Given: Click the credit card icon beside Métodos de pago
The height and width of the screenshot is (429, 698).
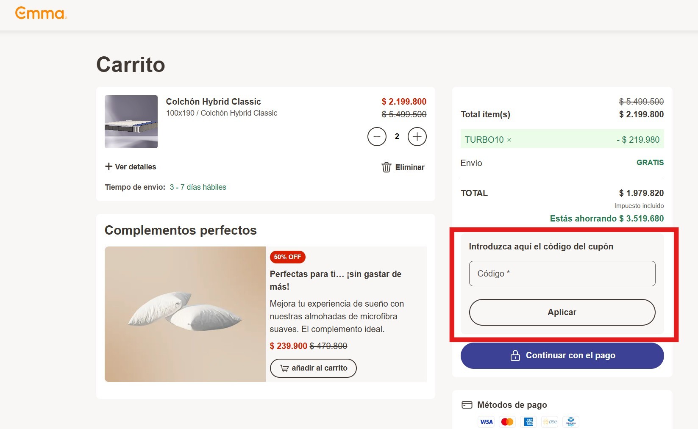Looking at the screenshot, I should coord(468,404).
